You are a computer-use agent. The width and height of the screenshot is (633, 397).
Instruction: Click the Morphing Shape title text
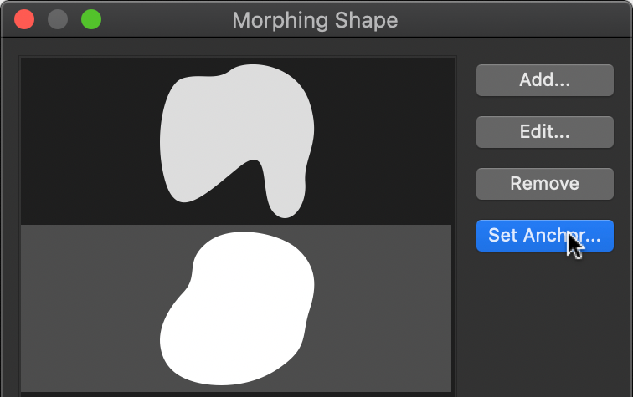click(x=315, y=19)
